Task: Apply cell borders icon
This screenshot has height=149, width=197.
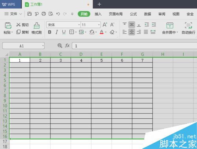Action: point(72,32)
